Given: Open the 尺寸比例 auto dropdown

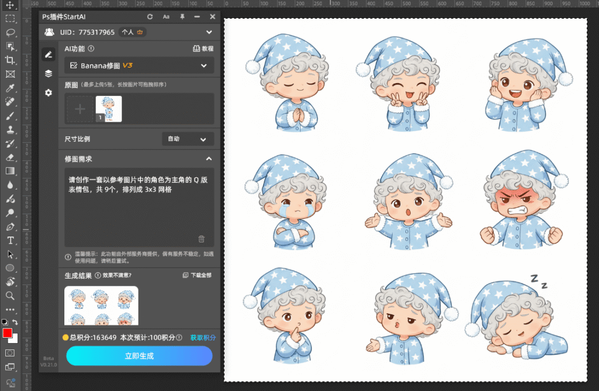Looking at the screenshot, I should click(188, 139).
